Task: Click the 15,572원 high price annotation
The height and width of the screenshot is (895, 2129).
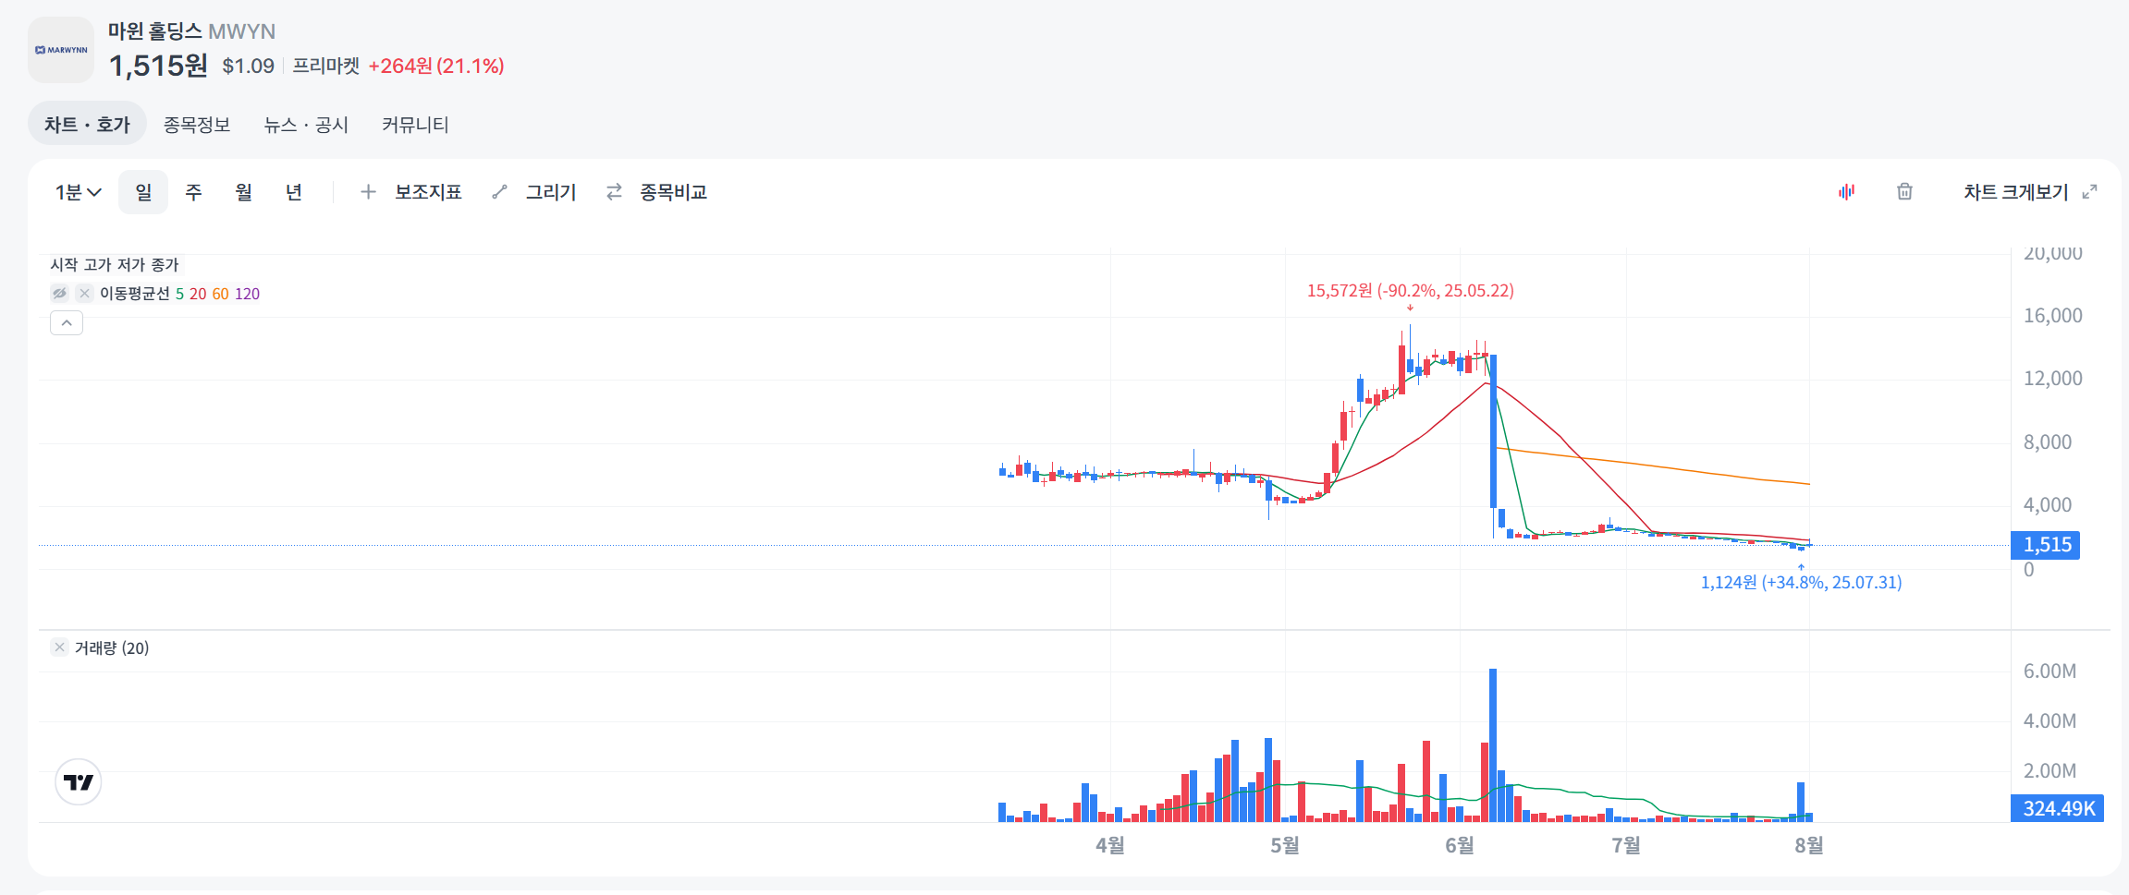Action: [1410, 291]
